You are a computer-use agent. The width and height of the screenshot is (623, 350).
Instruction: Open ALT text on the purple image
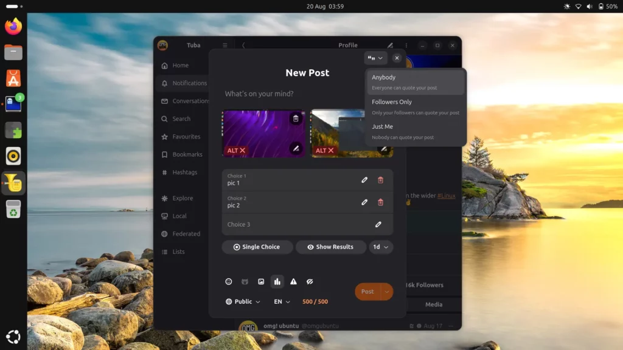pos(237,151)
